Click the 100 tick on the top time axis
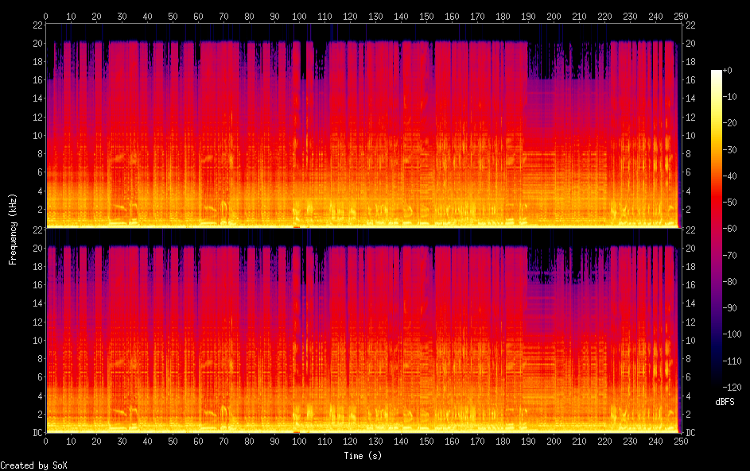Screen dimensions: 750x471 coord(299,16)
